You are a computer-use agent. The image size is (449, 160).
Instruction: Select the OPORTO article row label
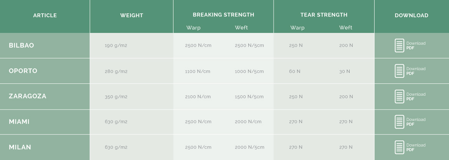[23, 71]
